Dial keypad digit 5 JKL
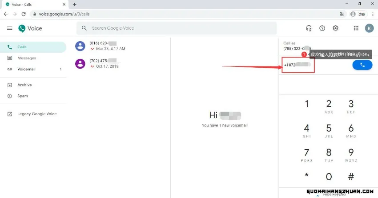This screenshot has width=378, height=198. (x=329, y=131)
